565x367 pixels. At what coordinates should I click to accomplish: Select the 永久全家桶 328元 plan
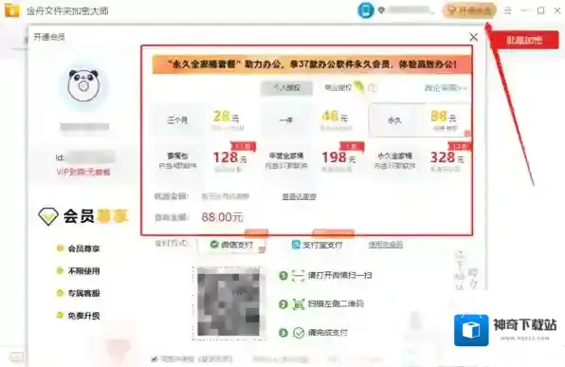point(420,160)
